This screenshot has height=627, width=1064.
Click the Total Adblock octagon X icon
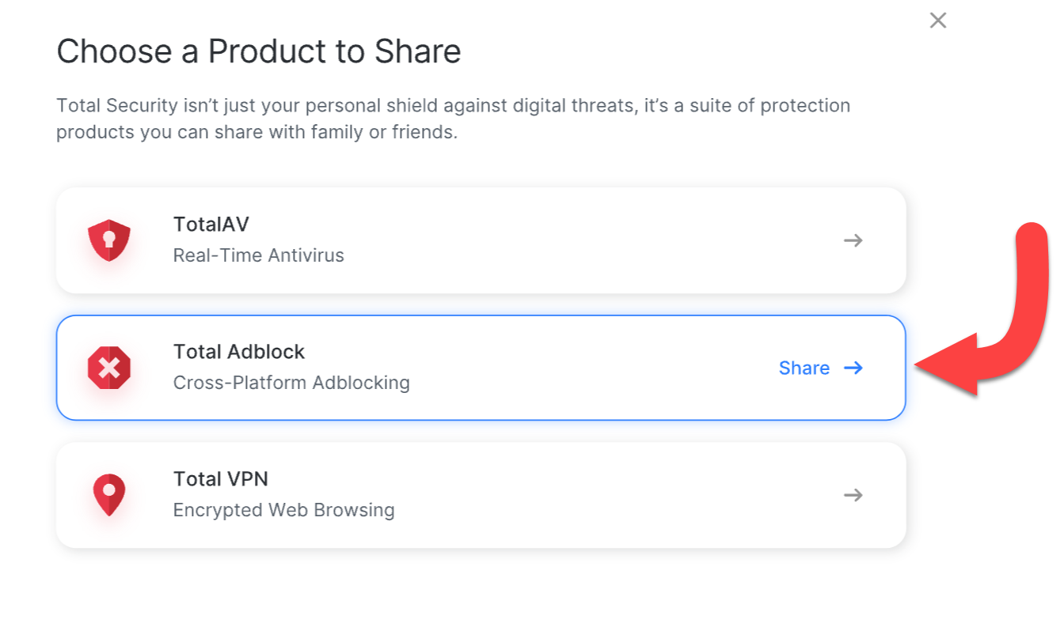click(x=109, y=368)
